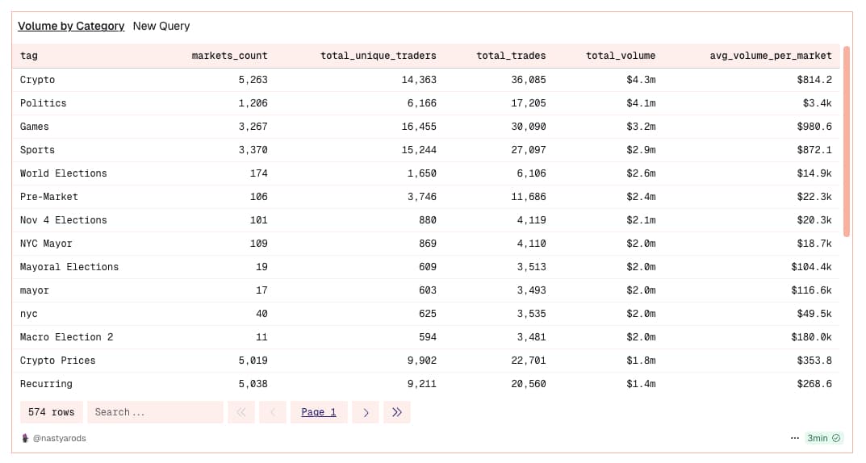Focus the Search input field
The width and height of the screenshot is (866, 463).
(x=155, y=412)
